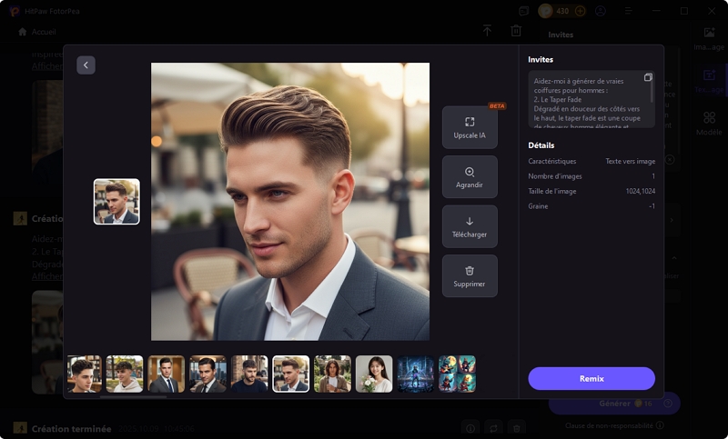
Task: Click the Graine value '-1'
Action: coord(652,206)
